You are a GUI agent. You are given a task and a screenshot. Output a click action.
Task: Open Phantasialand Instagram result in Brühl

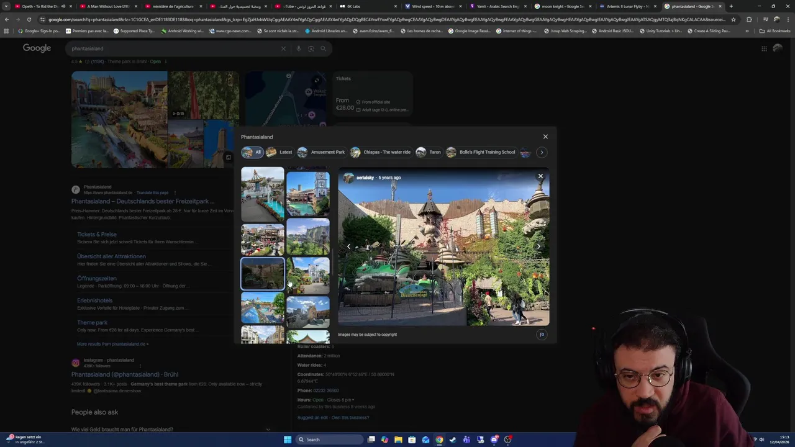pos(125,374)
